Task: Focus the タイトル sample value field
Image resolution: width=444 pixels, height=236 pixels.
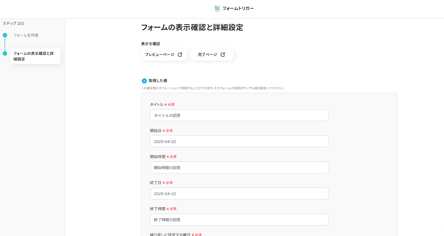Action: tap(239, 115)
